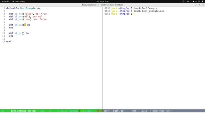Click the 'Bot' position indicator in shell mode line
The width and height of the screenshot is (205, 115).
point(134,111)
